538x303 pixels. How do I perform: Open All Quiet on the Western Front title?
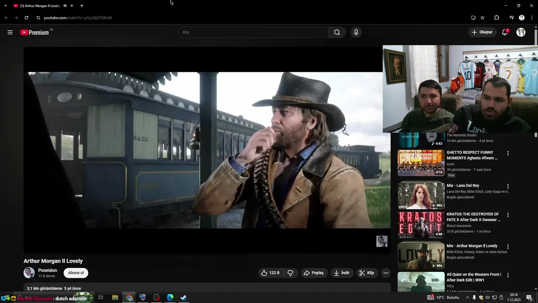point(474,277)
